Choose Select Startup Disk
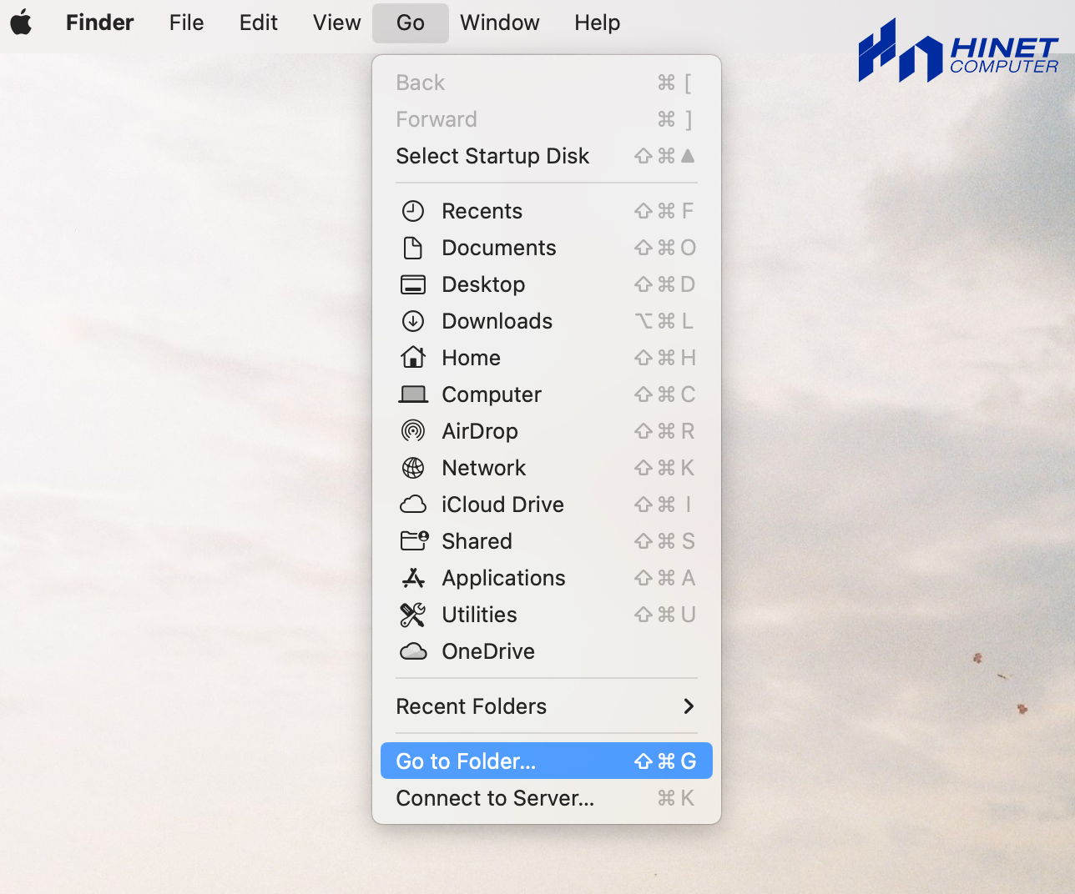Screen dimensions: 1075x894 (x=547, y=156)
